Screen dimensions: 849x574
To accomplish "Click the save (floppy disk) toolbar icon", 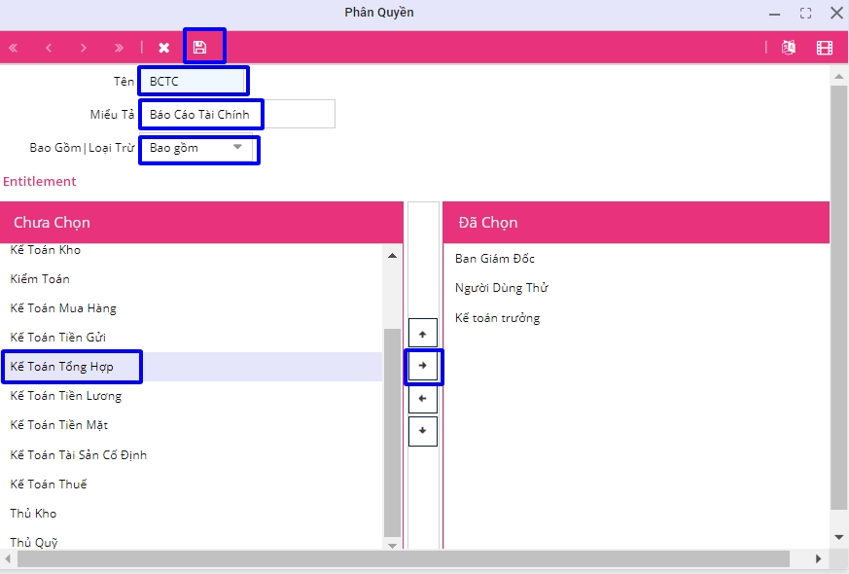I will (x=200, y=47).
